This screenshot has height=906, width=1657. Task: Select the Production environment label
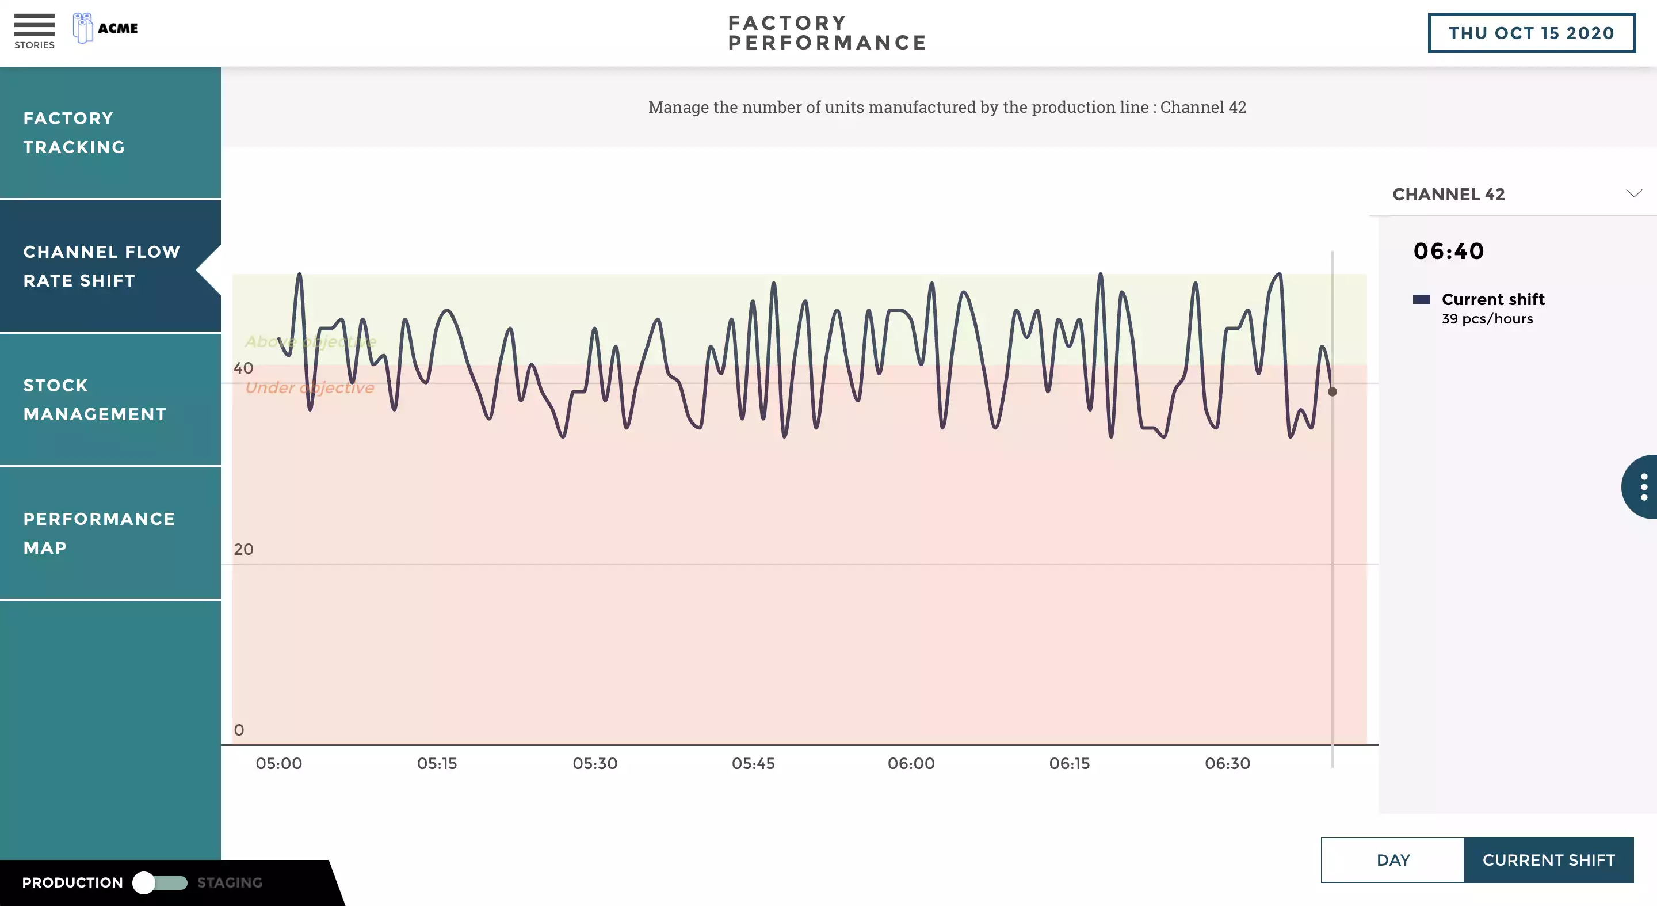(x=72, y=882)
